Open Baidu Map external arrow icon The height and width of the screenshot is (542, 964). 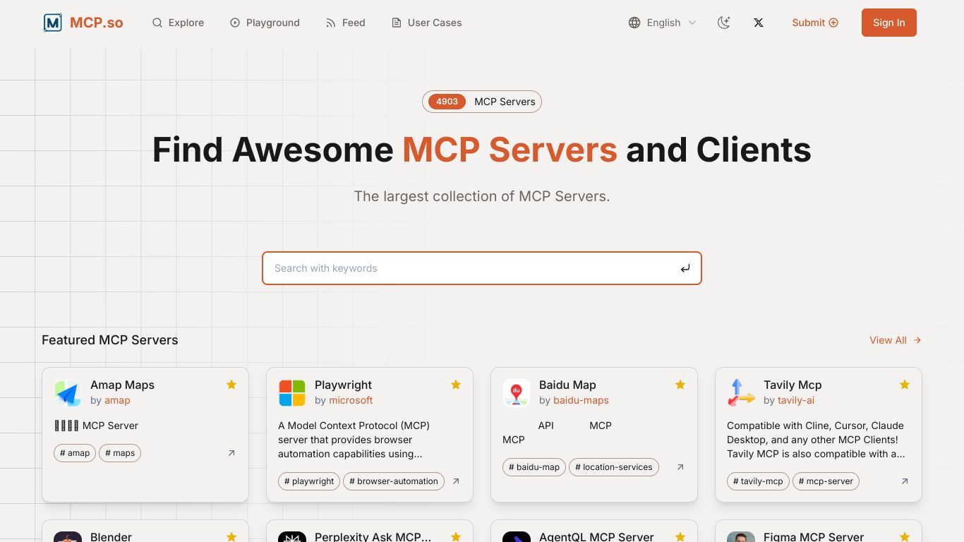click(680, 467)
